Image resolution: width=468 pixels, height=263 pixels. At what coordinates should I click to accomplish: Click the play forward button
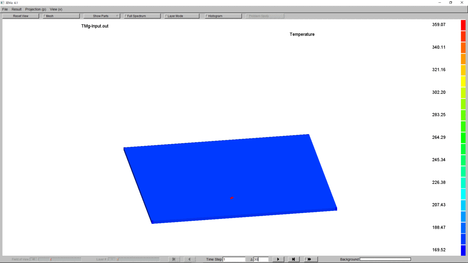click(x=278, y=259)
